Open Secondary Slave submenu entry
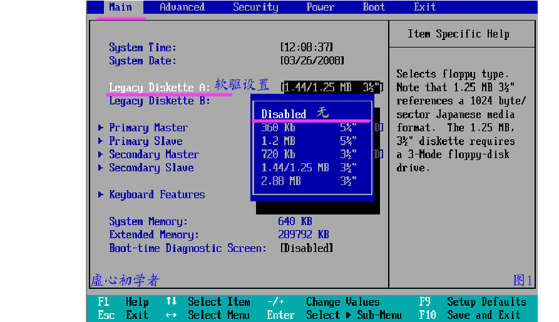Screen dimensions: 559x322 pyautogui.click(x=151, y=168)
